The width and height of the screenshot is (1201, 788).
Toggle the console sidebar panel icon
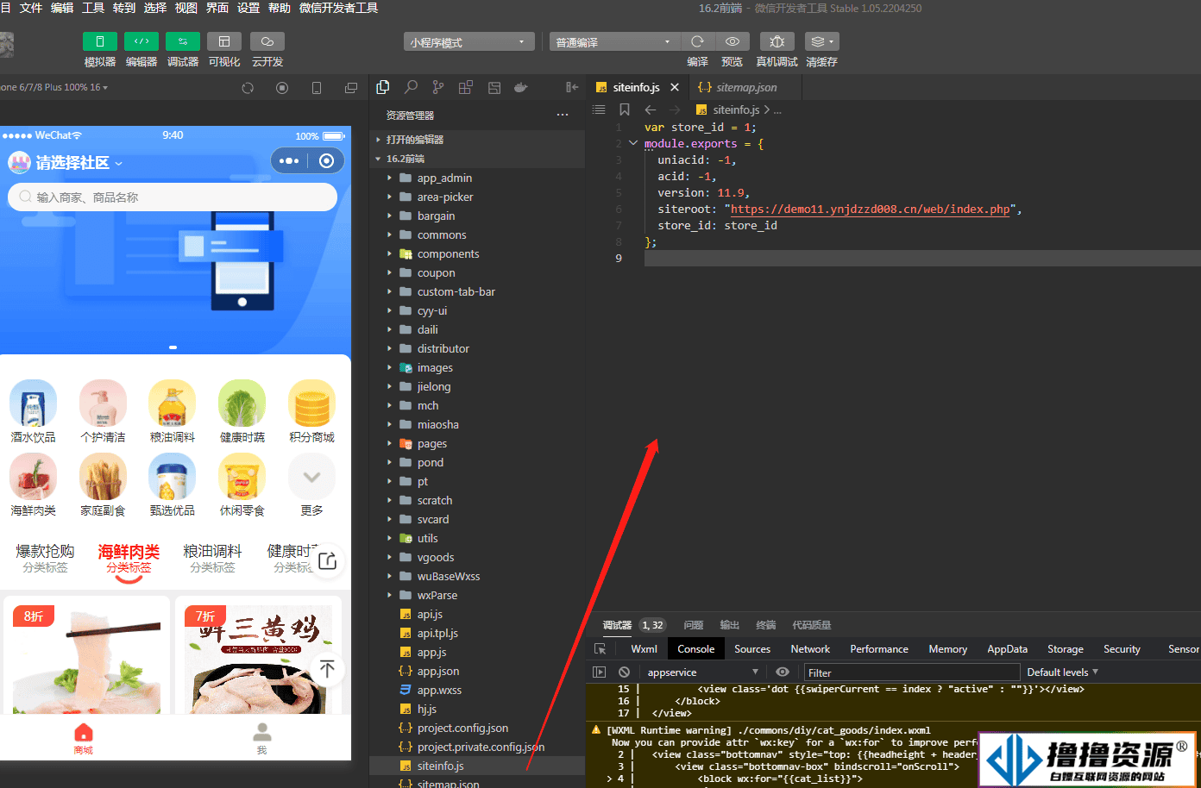tap(600, 672)
